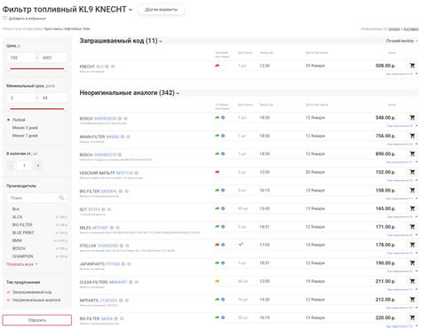Click red car icon in STELLOX row
Screen dimensions: 421x328
coord(217,245)
